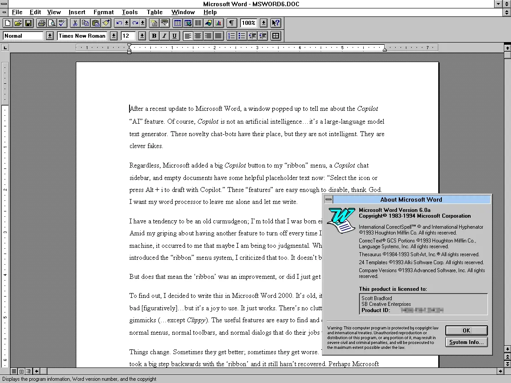Expand the Normal style dropdown
511x383 pixels.
[50, 36]
